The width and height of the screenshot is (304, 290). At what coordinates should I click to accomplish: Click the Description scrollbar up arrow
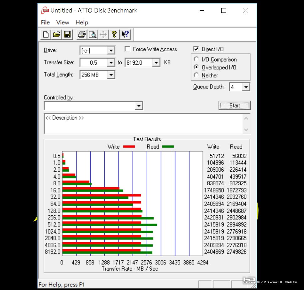246,118
